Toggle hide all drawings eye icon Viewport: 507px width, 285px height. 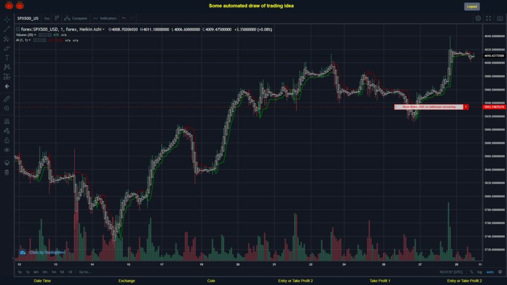tap(7, 150)
